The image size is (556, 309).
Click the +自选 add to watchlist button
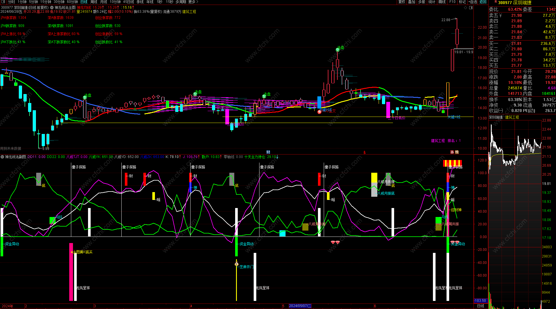click(x=472, y=2)
